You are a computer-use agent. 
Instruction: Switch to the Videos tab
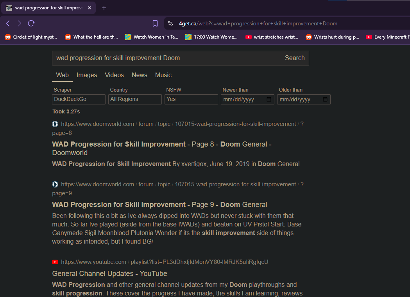[114, 75]
